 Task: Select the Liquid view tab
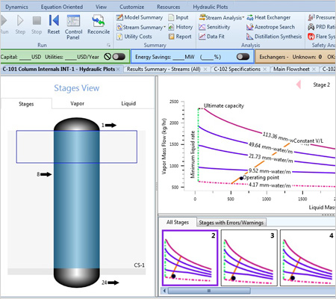[x=128, y=103]
